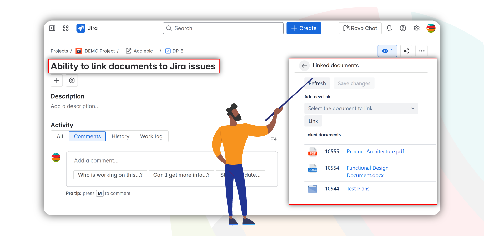This screenshot has width=484, height=236.
Task: Click the plus add-content button under title
Action: 57,80
